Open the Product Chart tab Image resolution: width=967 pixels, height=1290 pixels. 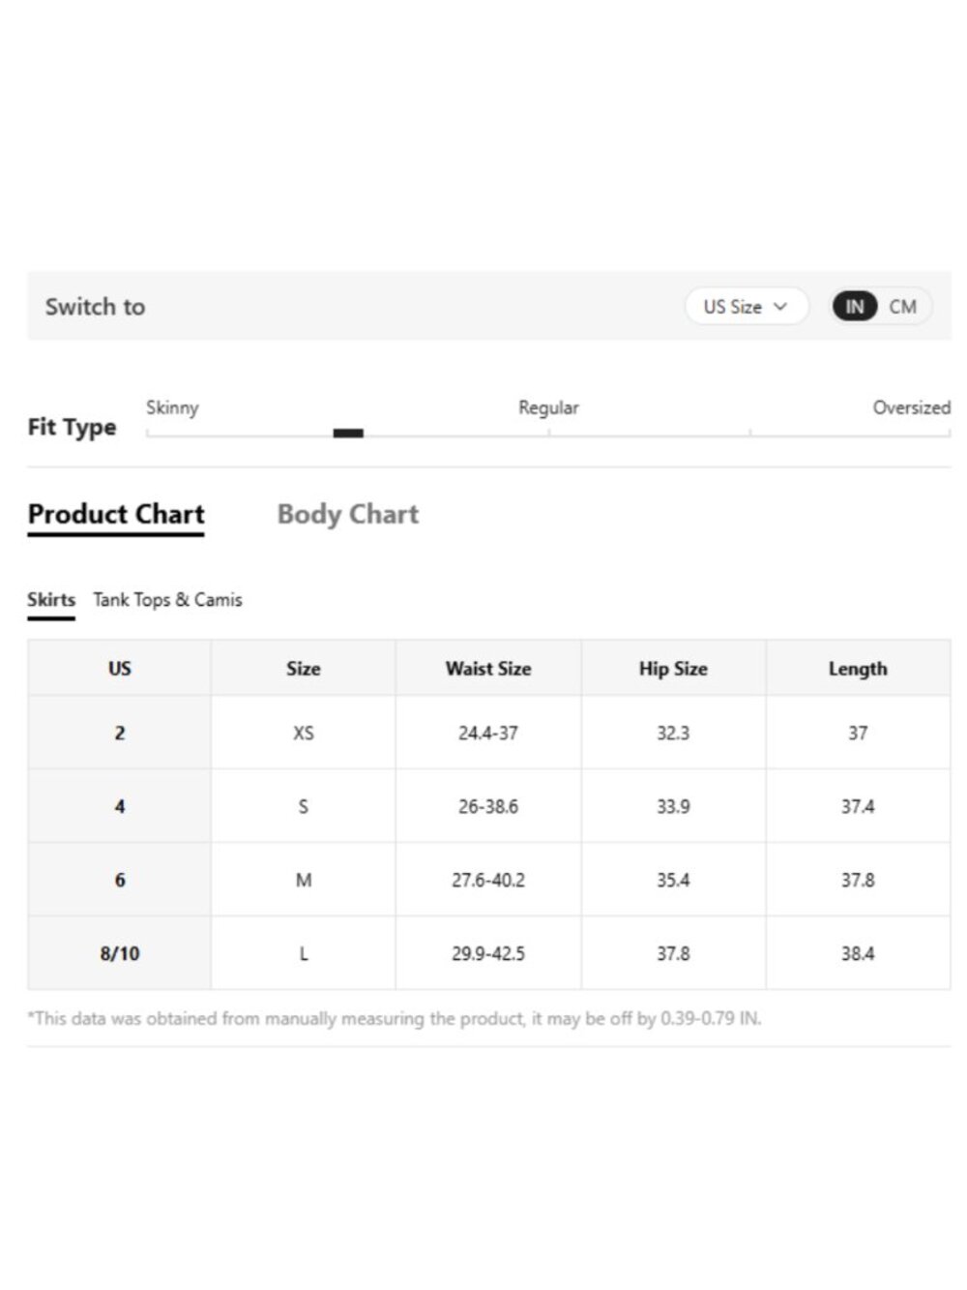(116, 514)
